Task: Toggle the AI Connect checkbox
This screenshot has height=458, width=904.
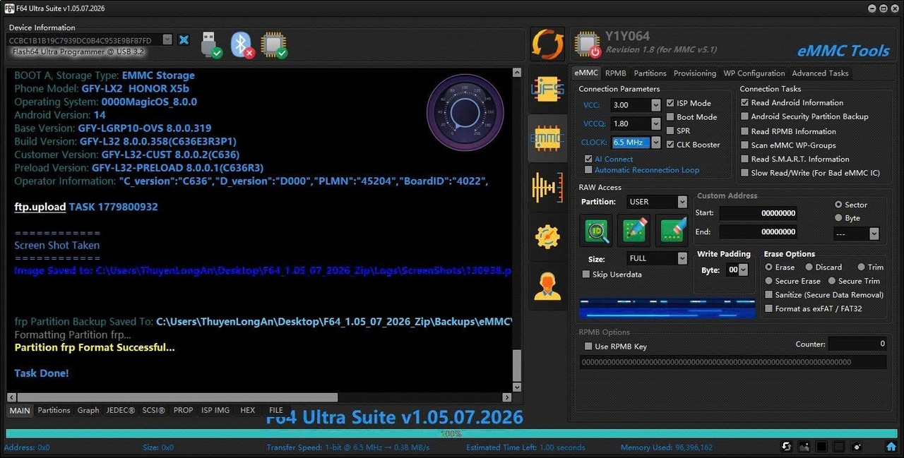Action: [x=588, y=159]
